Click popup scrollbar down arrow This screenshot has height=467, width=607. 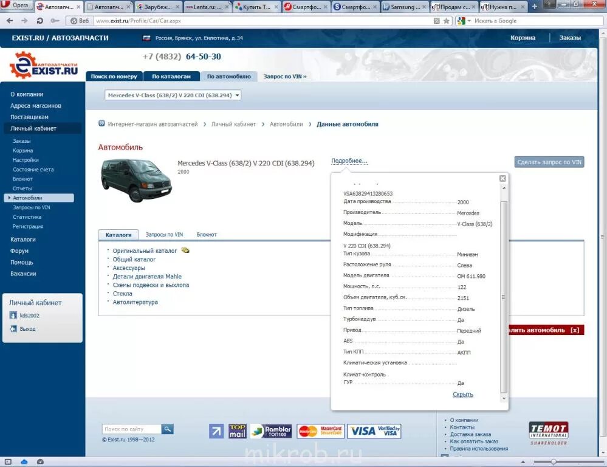click(x=504, y=398)
